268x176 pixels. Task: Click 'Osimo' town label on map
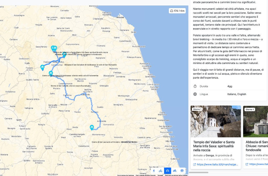[x=117, y=38]
